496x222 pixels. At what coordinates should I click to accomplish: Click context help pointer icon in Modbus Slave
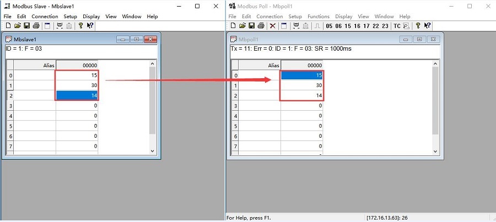(90, 25)
